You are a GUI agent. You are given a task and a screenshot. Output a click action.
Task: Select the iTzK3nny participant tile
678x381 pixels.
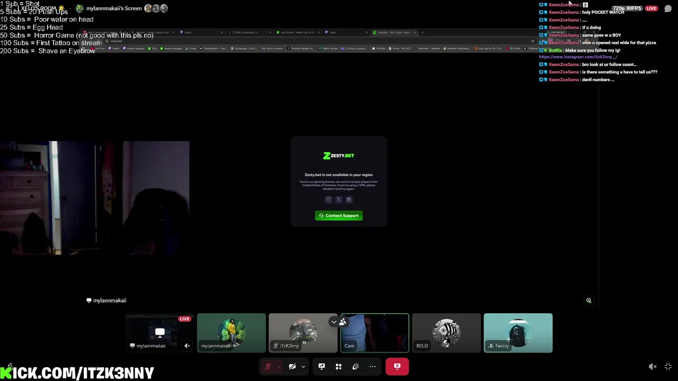(303, 333)
